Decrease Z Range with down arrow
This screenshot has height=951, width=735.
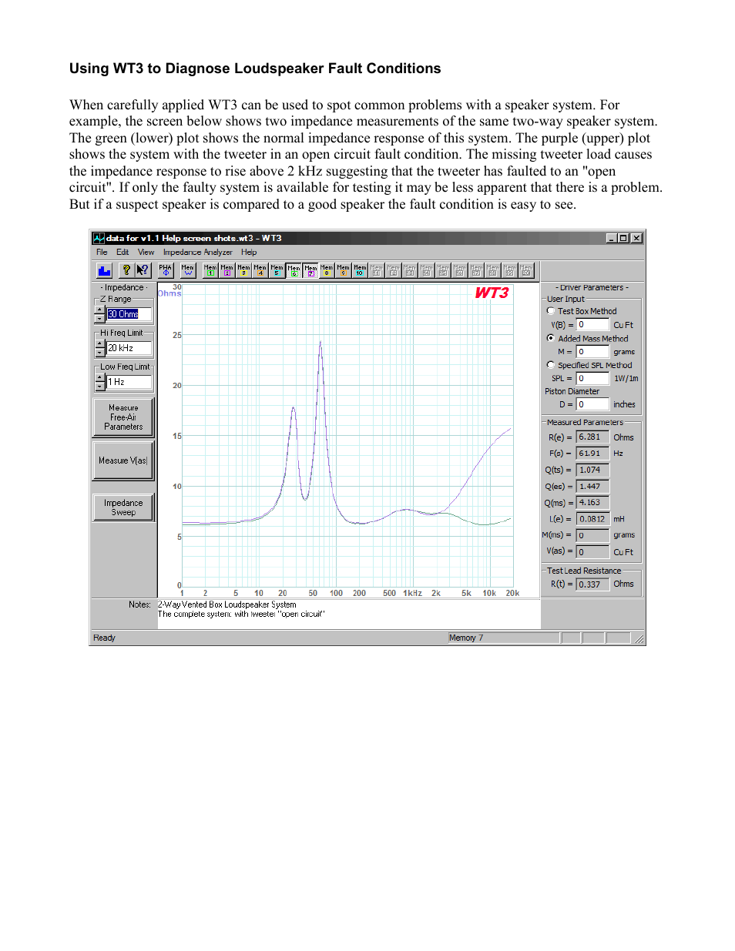click(100, 318)
